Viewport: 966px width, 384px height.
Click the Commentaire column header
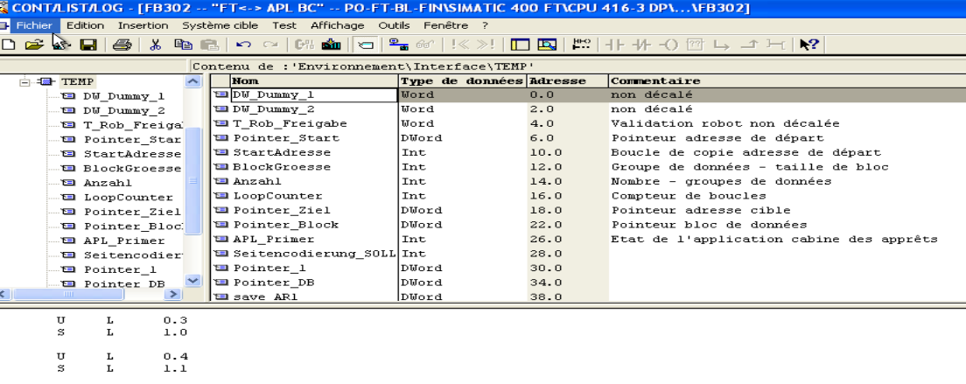point(643,80)
